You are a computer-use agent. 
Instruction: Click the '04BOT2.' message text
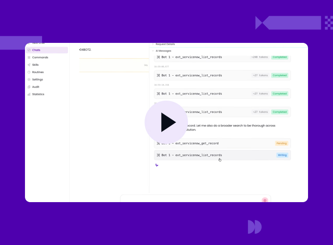(x=85, y=49)
